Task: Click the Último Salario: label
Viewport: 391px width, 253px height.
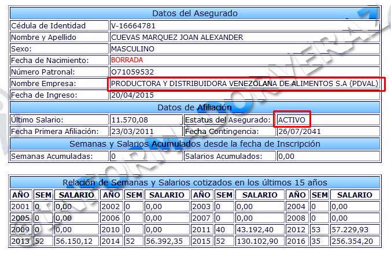Action: [37, 120]
